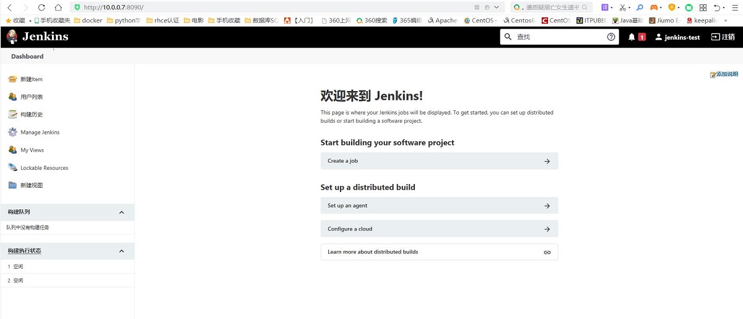The width and height of the screenshot is (743, 319).
Task: Open the docker bookmark folder
Action: [x=88, y=20]
